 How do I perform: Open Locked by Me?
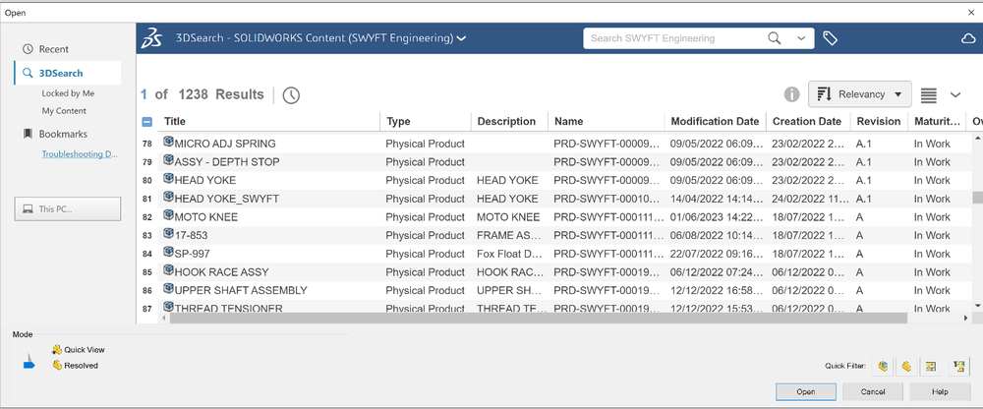point(68,92)
